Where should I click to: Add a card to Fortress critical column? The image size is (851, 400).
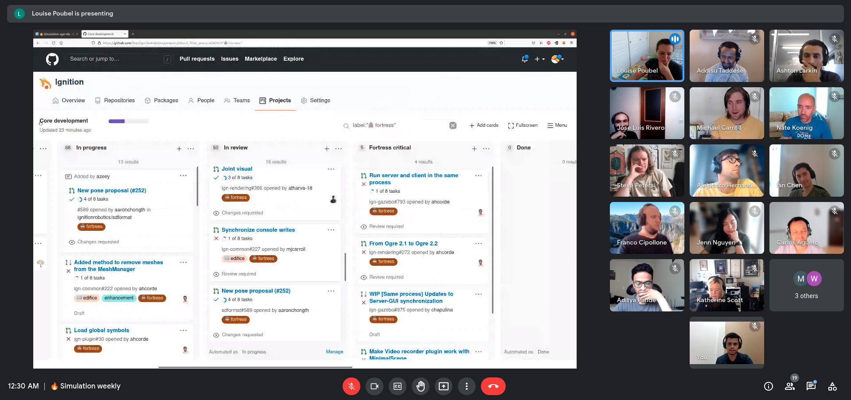(474, 149)
